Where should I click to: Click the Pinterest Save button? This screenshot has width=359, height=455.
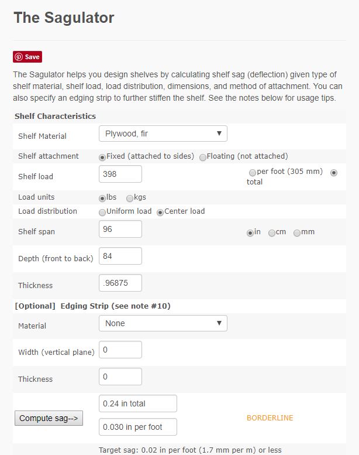[x=27, y=57]
